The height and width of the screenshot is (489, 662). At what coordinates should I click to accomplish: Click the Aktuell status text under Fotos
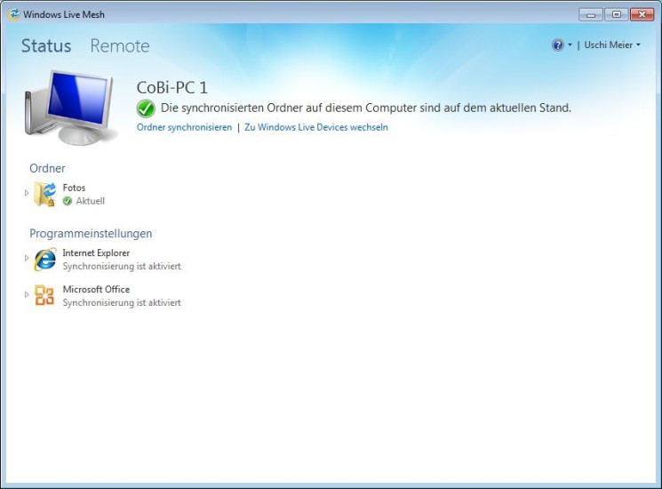coord(90,201)
